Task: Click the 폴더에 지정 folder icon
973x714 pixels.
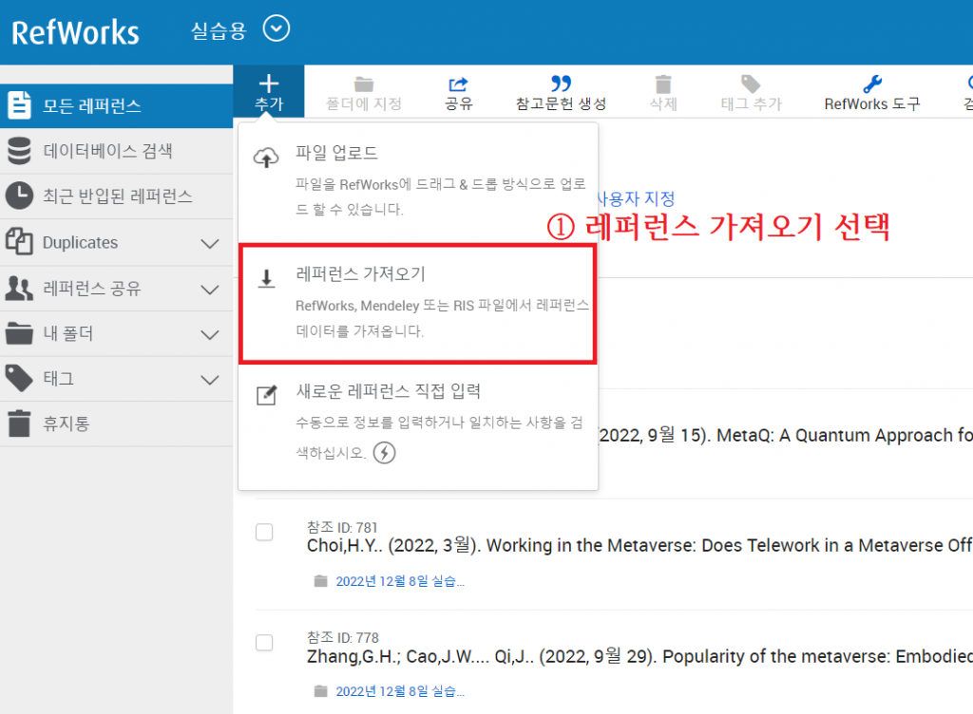Action: (x=363, y=85)
